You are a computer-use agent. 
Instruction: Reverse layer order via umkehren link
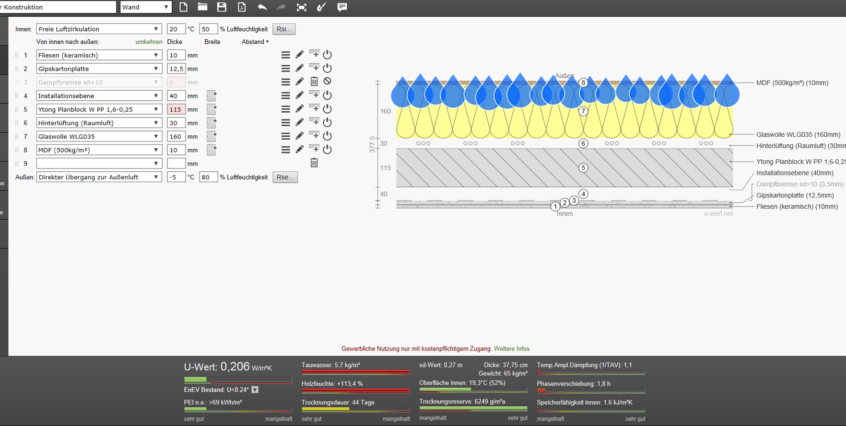pos(149,42)
